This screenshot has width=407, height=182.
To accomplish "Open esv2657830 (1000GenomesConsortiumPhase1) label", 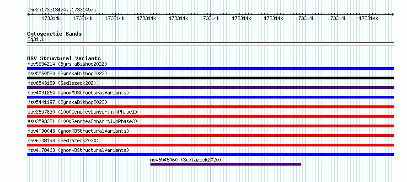I will pos(82,112).
